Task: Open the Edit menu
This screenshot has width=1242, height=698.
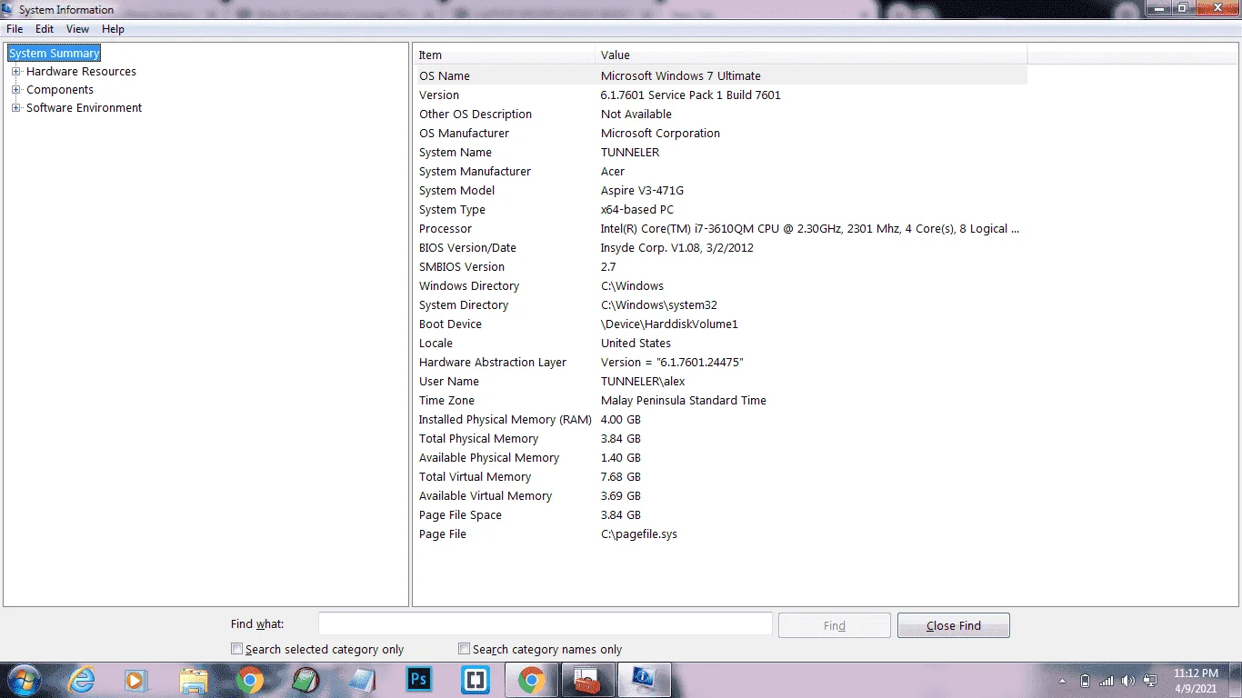Action: 45,29
